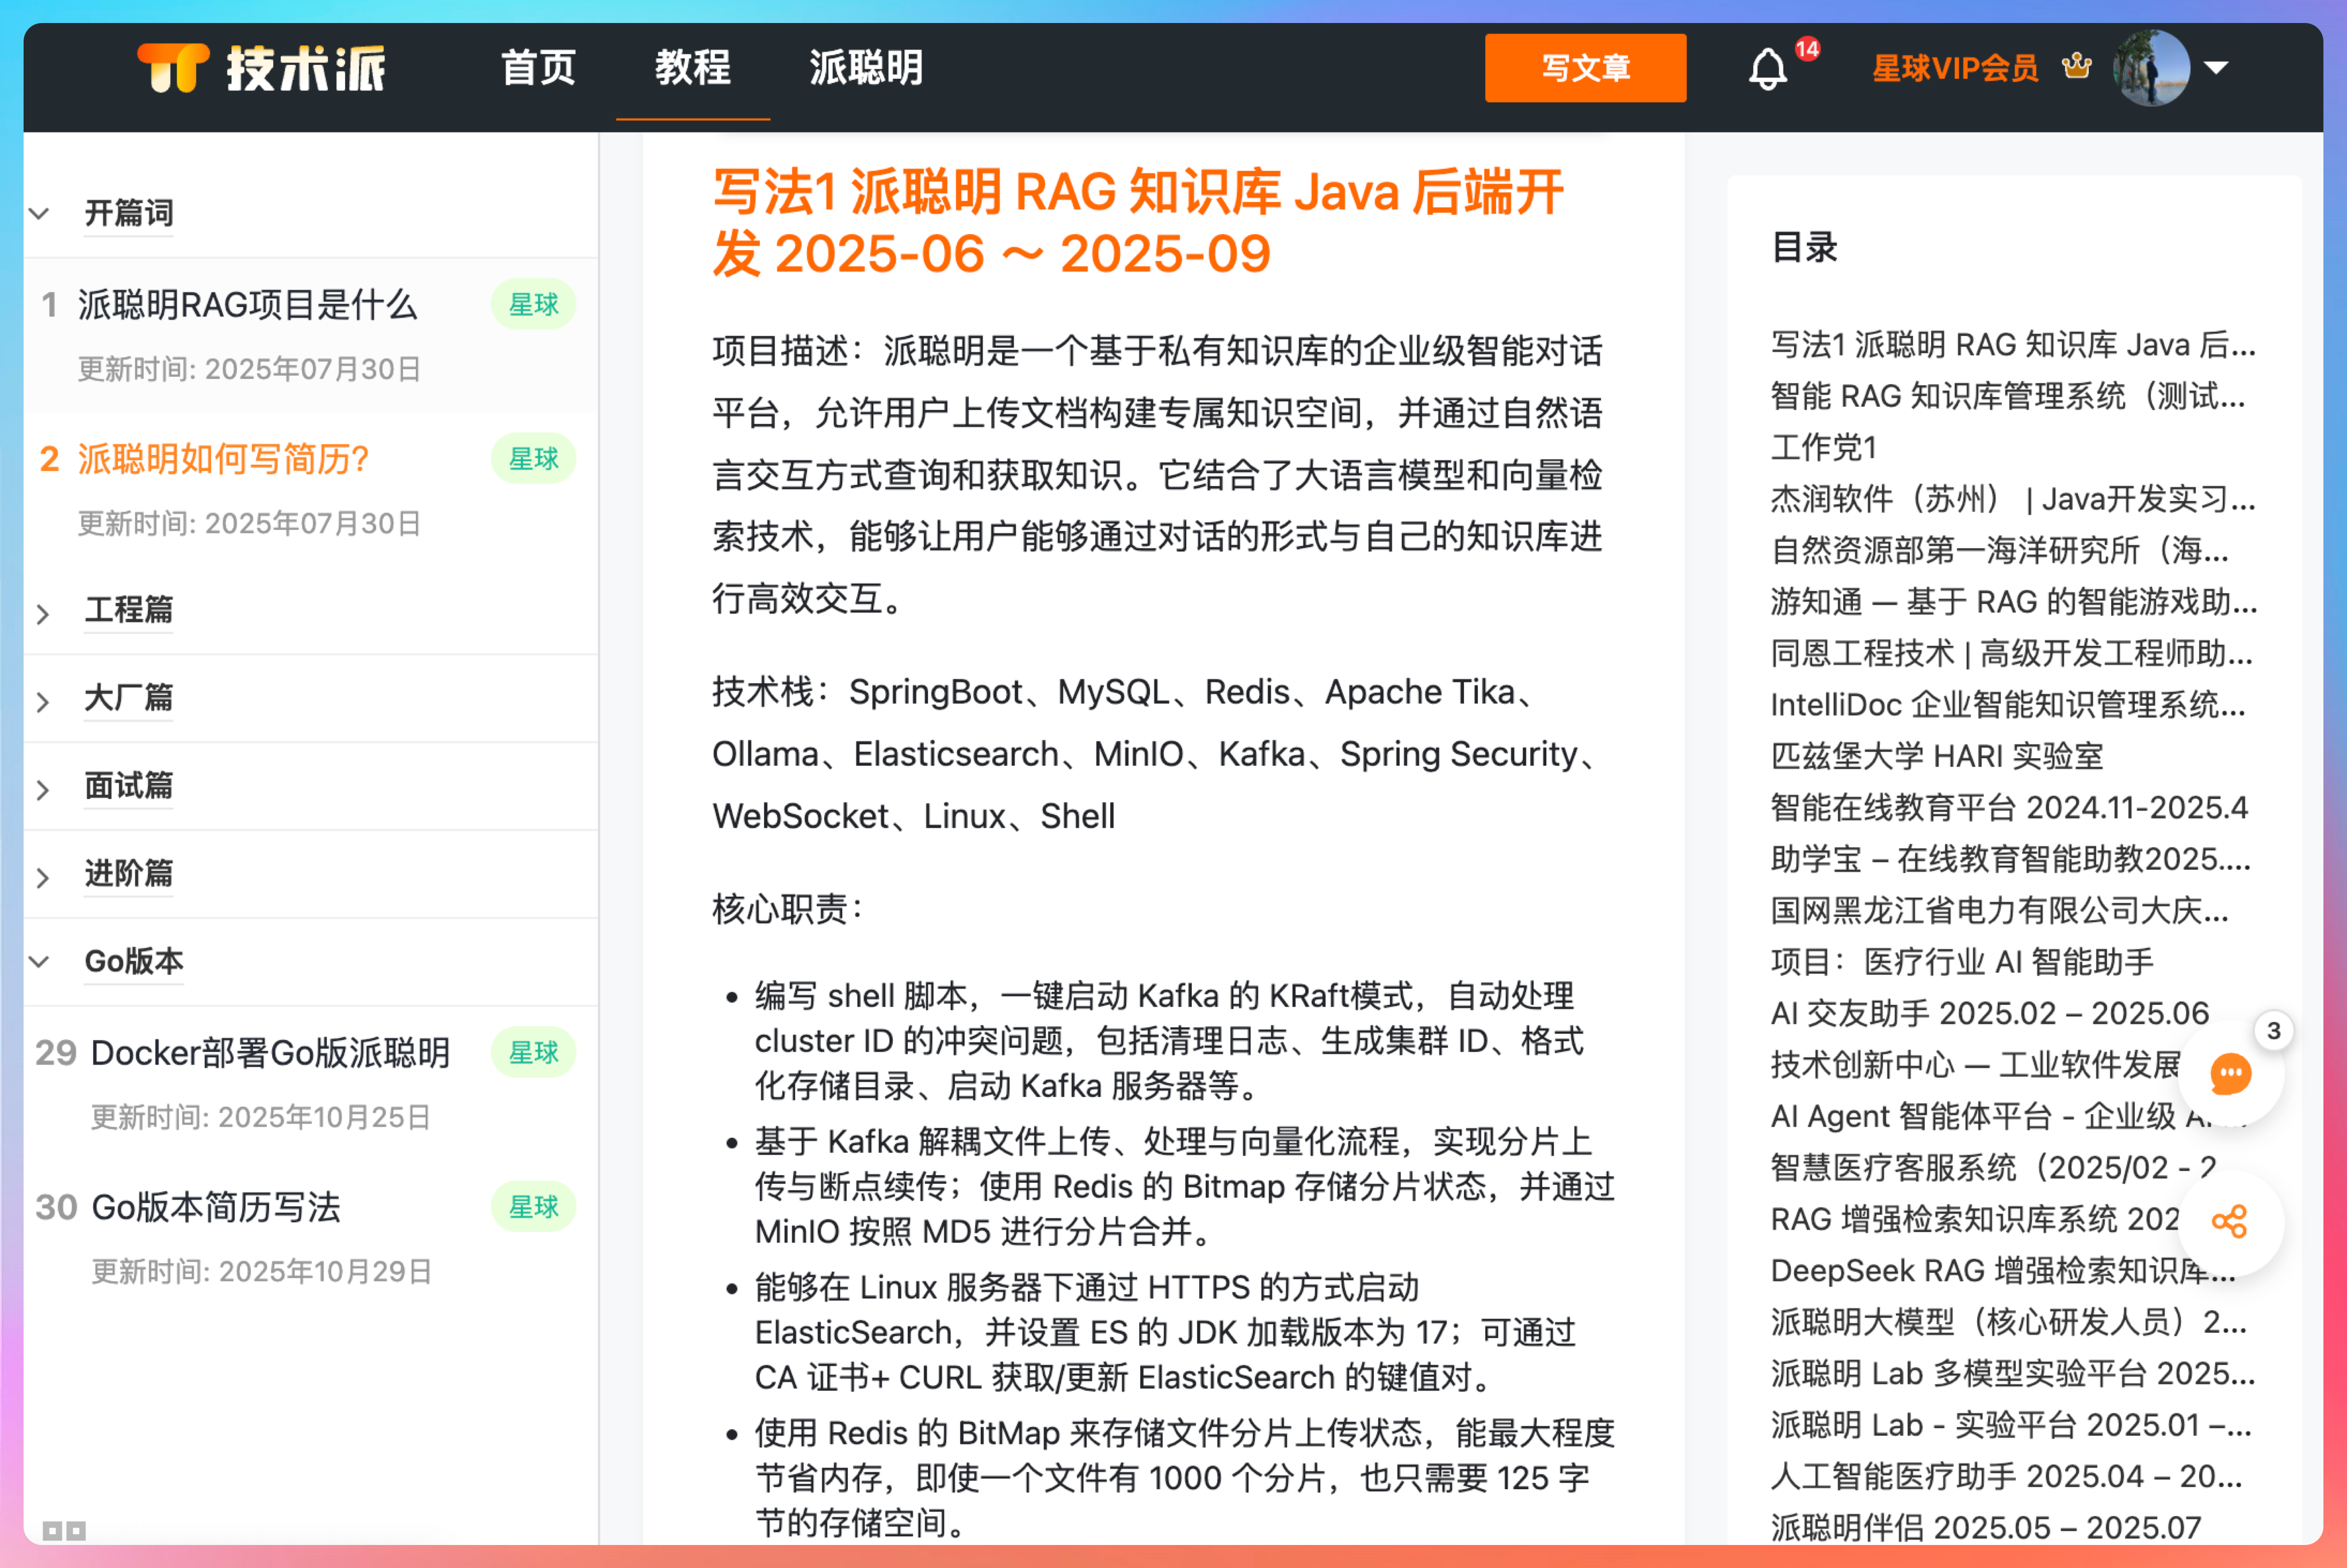Image resolution: width=2347 pixels, height=1568 pixels.
Task: Click the share icon button
Action: point(2229,1221)
